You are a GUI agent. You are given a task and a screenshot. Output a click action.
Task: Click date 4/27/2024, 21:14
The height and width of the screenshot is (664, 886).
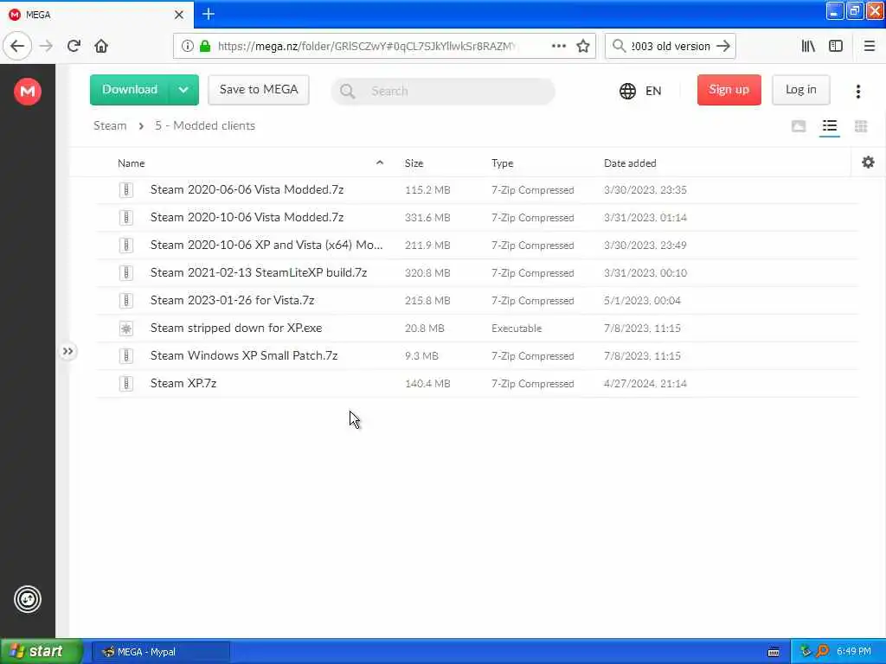coord(645,383)
